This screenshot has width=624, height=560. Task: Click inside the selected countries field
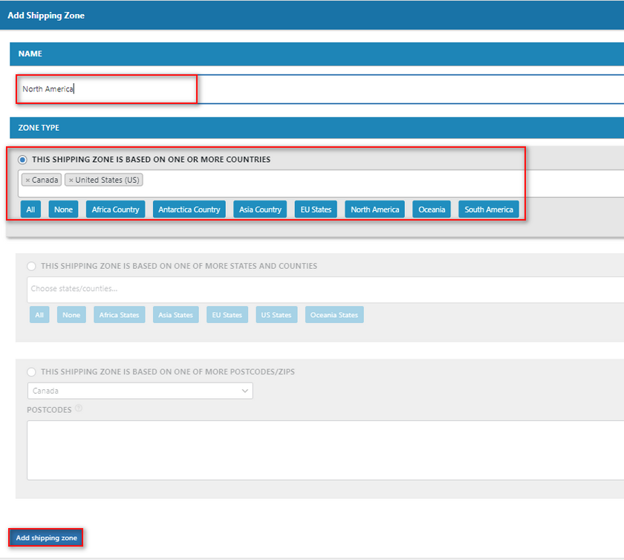tap(321, 183)
